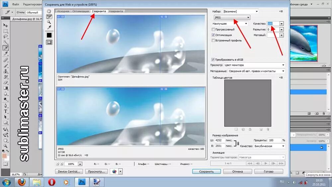Screen dimensions: 332x187
Task: Select the Hand tool in the Save for Web dialog
Action: pos(49,11)
